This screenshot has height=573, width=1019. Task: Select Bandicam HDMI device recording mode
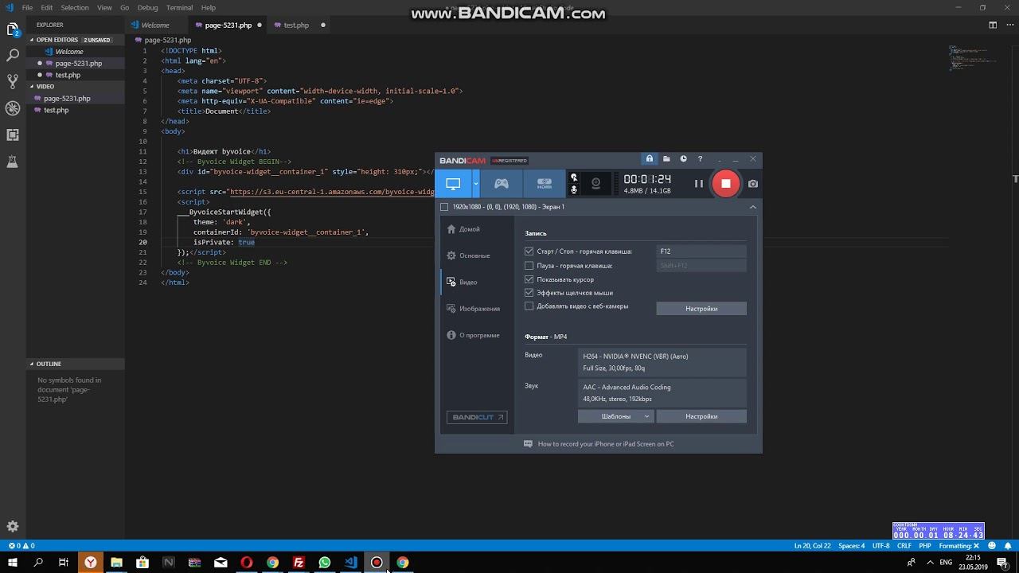[x=545, y=184]
